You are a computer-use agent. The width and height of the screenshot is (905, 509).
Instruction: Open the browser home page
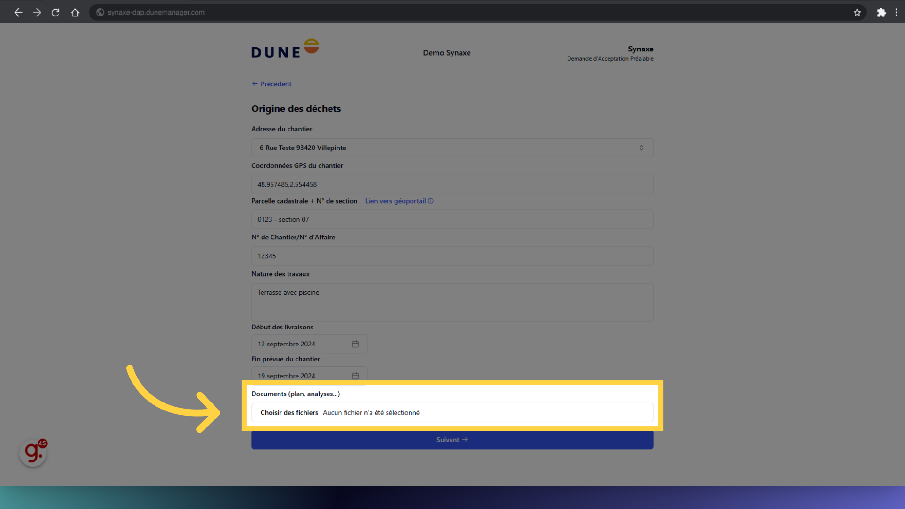pos(75,12)
